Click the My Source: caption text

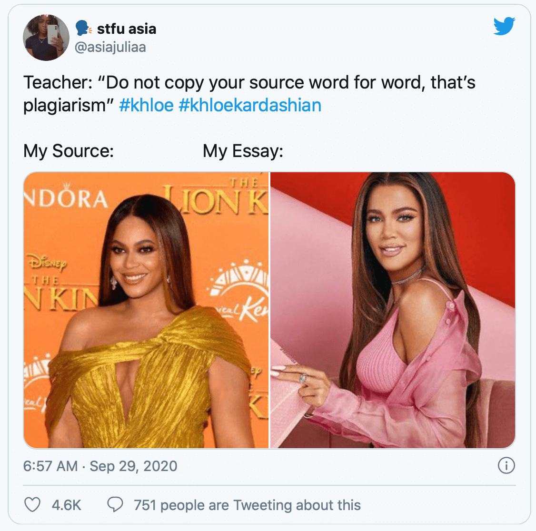[69, 151]
